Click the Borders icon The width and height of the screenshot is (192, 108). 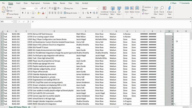click(33, 13)
